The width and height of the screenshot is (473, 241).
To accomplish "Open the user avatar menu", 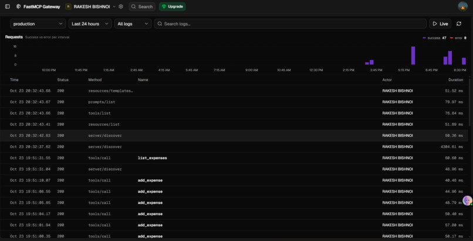I will 462,6.
